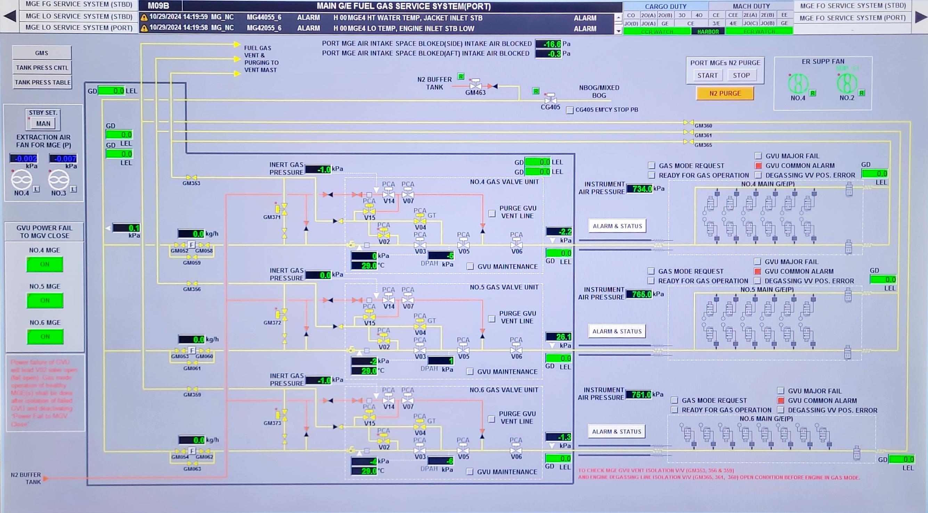Select extraction air fan NO.4 icon
The height and width of the screenshot is (513, 928).
coord(22,179)
